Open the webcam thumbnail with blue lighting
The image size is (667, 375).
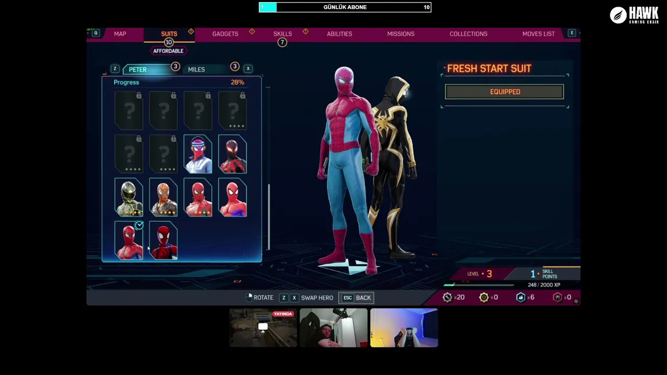click(404, 328)
